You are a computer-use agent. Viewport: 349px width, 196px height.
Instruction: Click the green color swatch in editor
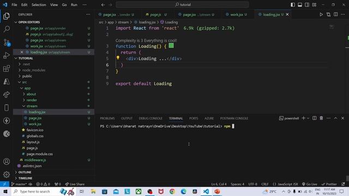point(171,46)
